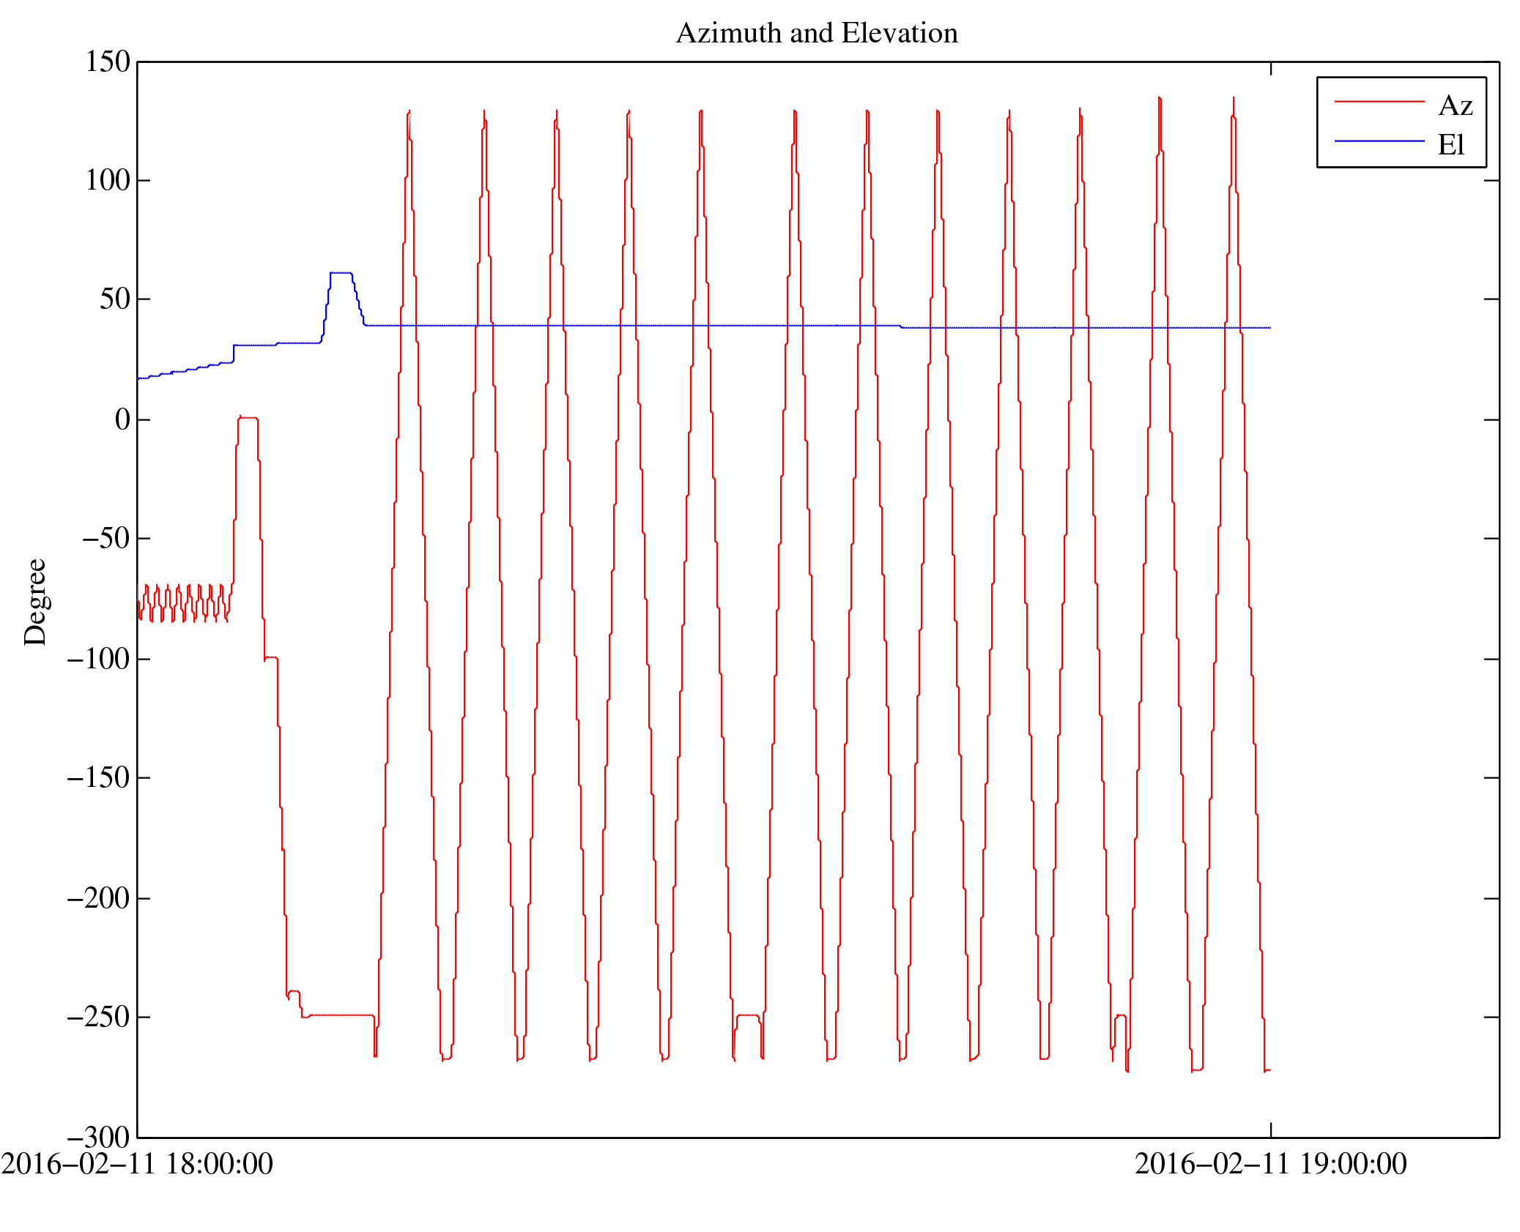Click the −300 y-axis tick label
Viewport: 1520px width, 1232px height.
pyautogui.click(x=98, y=1137)
